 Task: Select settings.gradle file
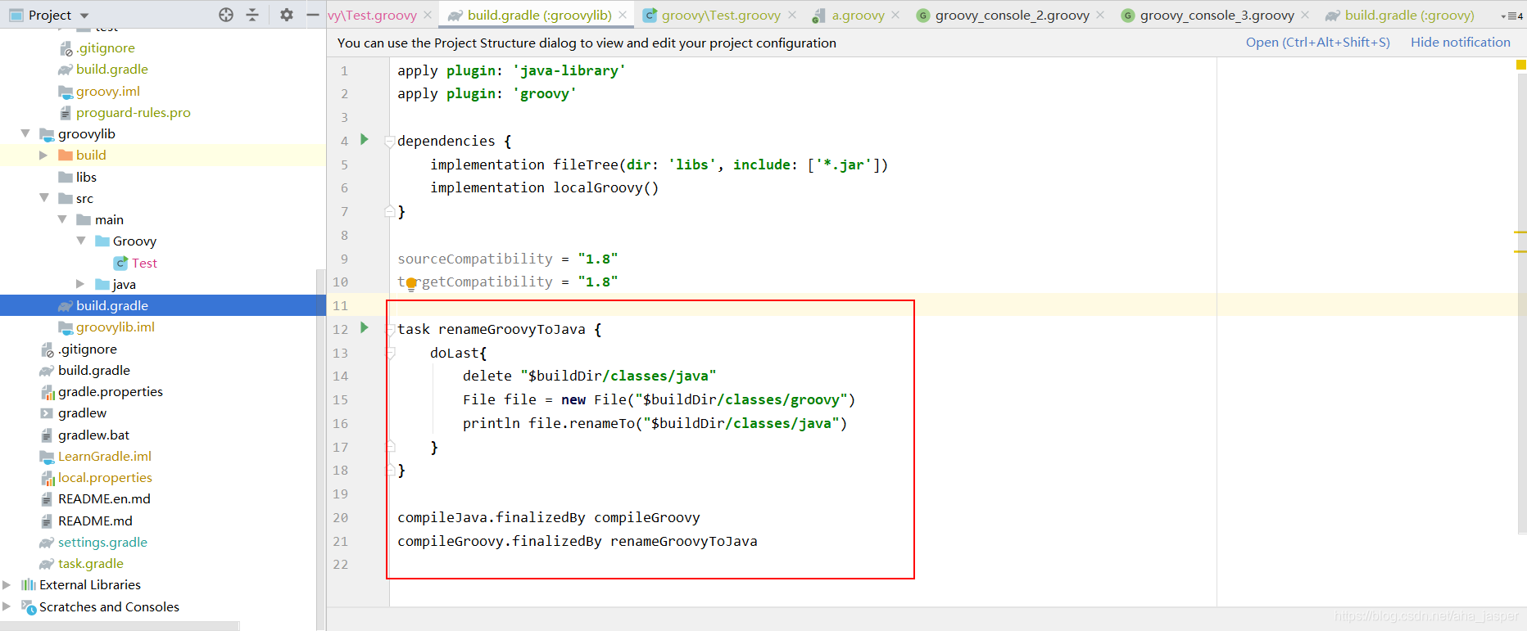(102, 542)
